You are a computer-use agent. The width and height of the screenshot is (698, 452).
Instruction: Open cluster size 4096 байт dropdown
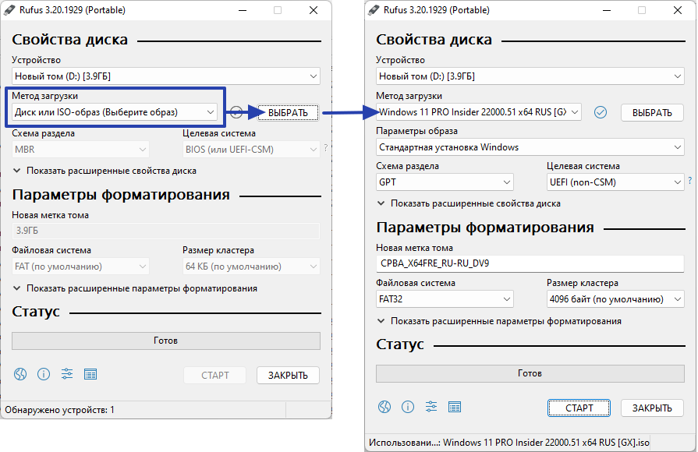click(615, 299)
